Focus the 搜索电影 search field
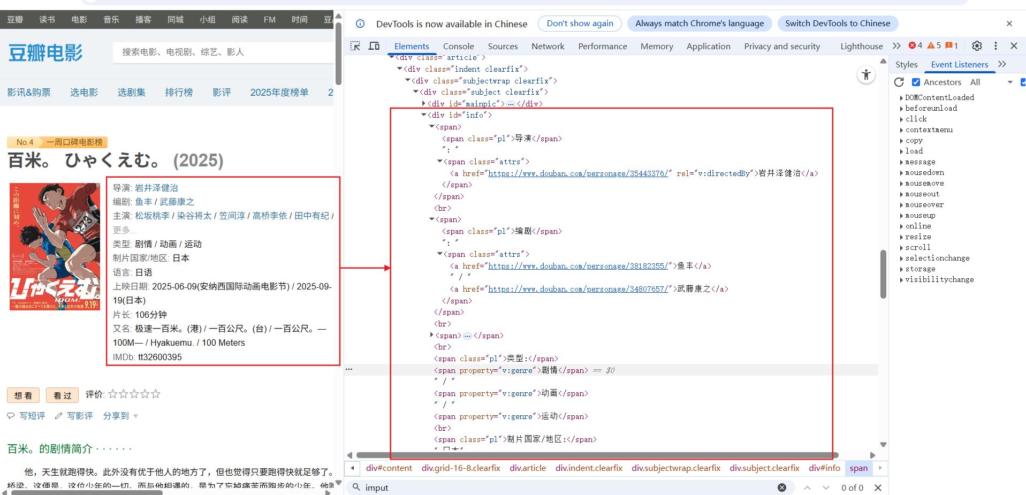The width and height of the screenshot is (1026, 495). coord(222,52)
